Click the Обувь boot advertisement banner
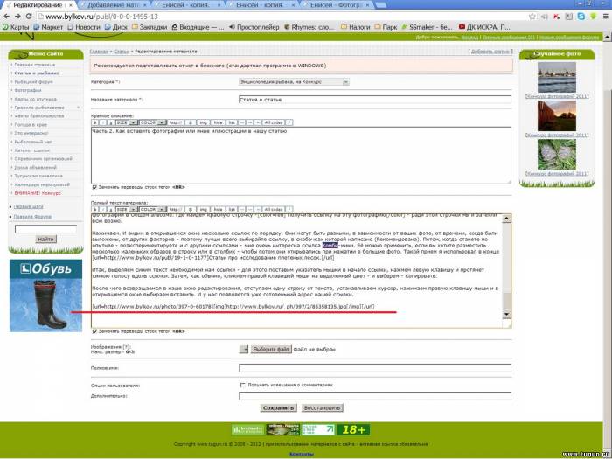Image resolution: width=612 pixels, height=459 pixels. 45,296
